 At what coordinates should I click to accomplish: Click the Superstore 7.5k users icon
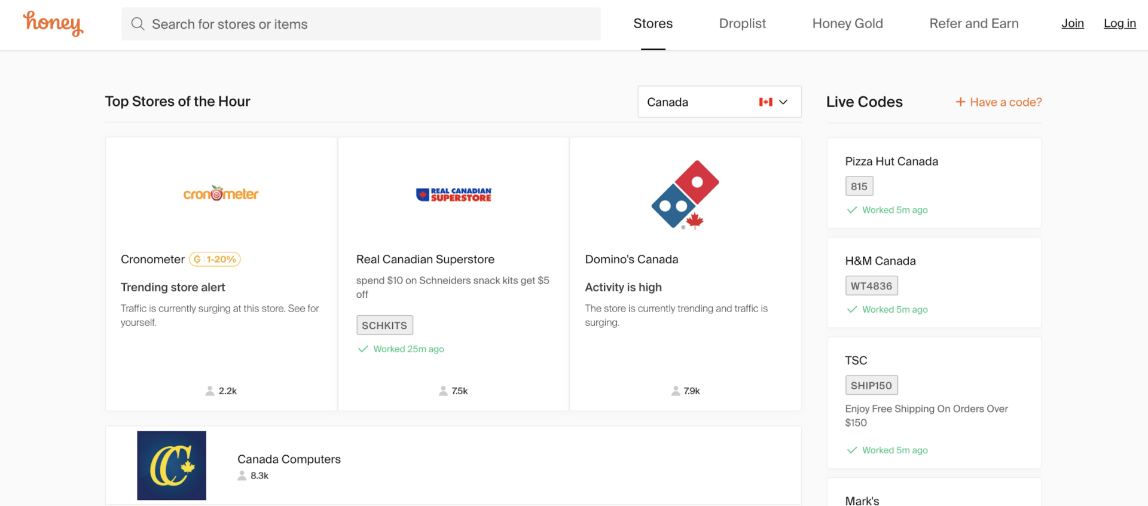tap(443, 391)
